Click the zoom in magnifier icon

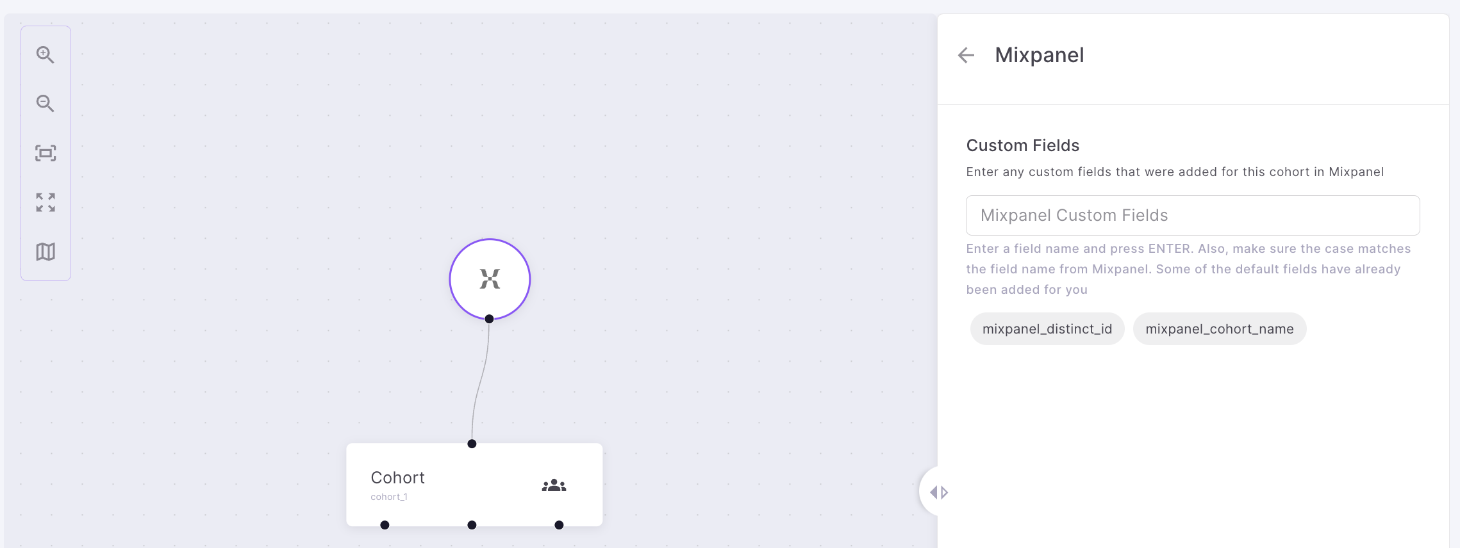coord(45,54)
